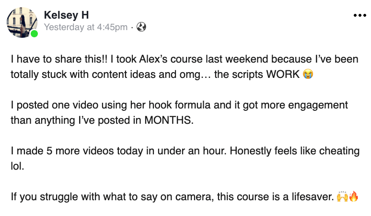
Task: Click the capitalized word "MONTHS"
Action: 169,119
